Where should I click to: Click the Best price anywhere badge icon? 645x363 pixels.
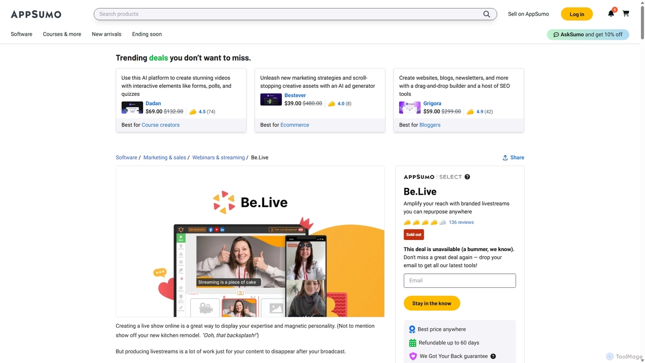tap(412, 329)
